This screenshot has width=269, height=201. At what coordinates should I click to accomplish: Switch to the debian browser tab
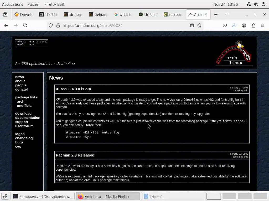98,15
